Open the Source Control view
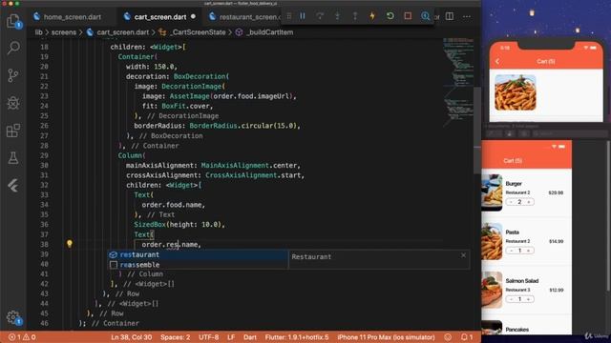Screen dimensions: 611x343 [x=13, y=75]
